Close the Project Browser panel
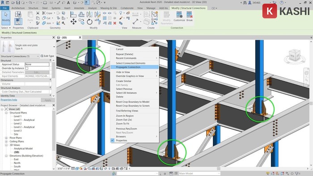Image resolution: width=313 pixels, height=176 pixels. (54, 105)
